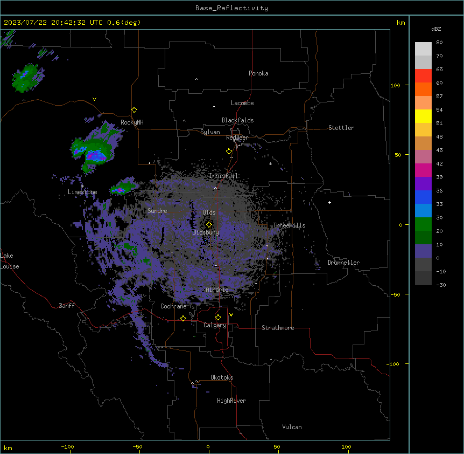Click the Strathmore label

tap(278, 328)
